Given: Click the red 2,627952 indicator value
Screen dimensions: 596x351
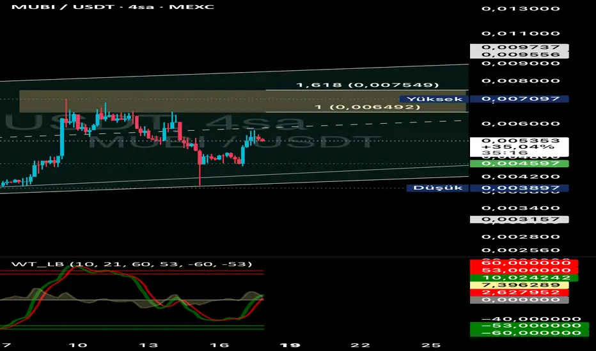Looking at the screenshot, I should click(519, 292).
